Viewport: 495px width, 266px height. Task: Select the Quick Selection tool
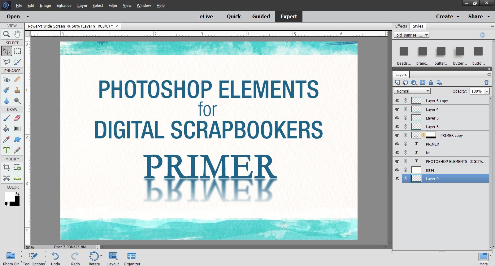pos(17,62)
